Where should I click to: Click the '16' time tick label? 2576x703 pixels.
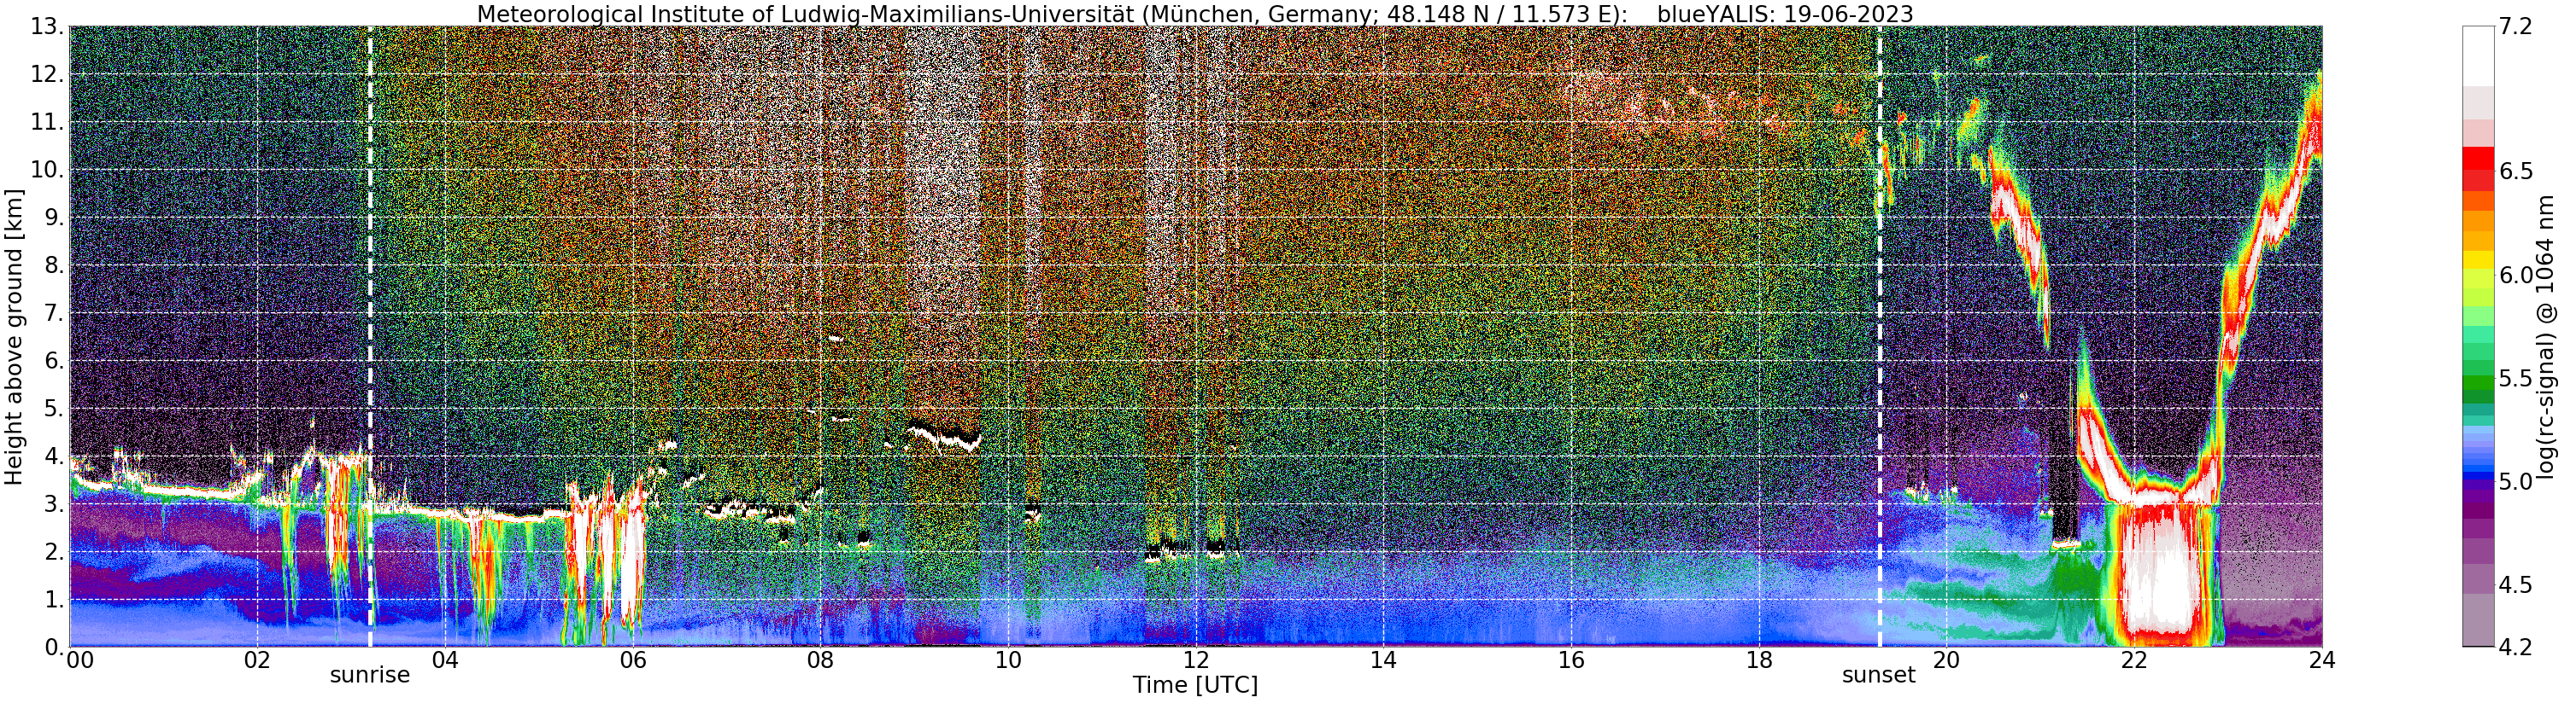(1571, 660)
